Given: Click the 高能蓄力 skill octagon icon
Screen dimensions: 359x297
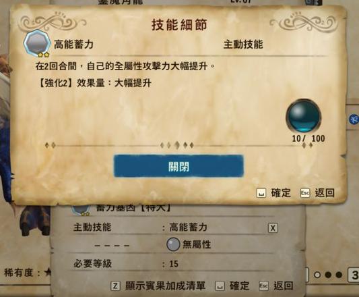Looking at the screenshot, I should click(x=37, y=43).
